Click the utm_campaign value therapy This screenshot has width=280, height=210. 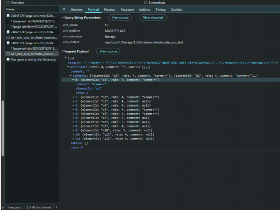[110, 37]
